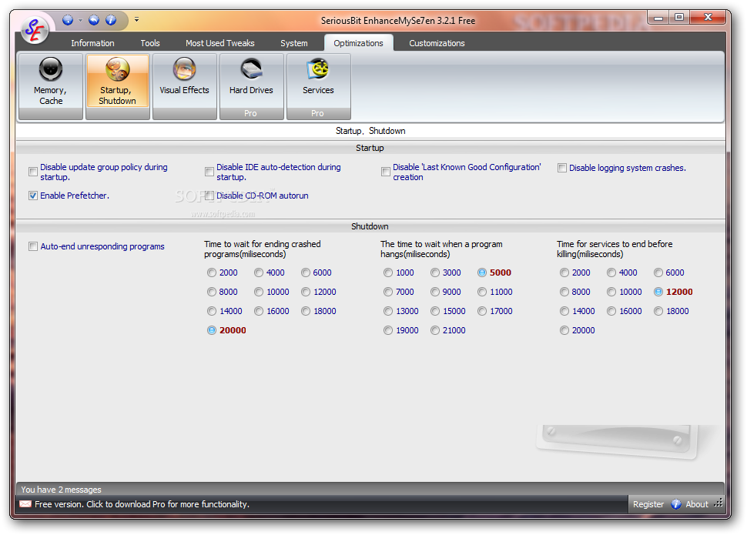
Task: Uncheck Enable Prefetcher
Action: click(33, 196)
